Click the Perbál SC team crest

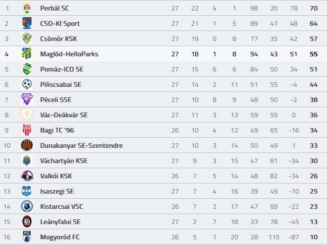[x=27, y=8]
